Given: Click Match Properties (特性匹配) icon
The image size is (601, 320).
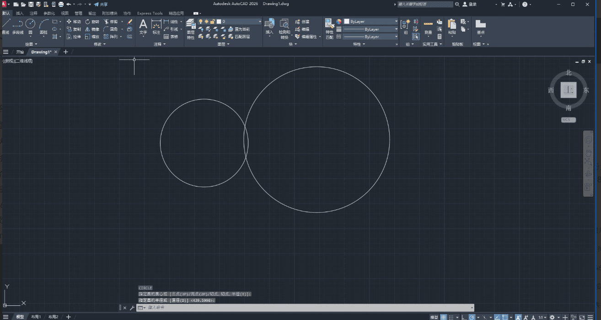Looking at the screenshot, I should coord(329,29).
